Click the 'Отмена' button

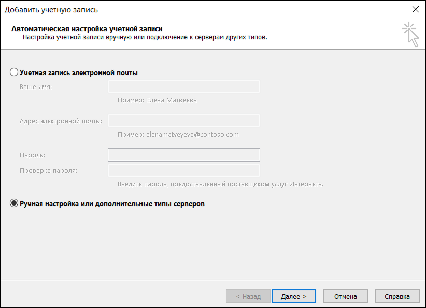click(x=345, y=296)
